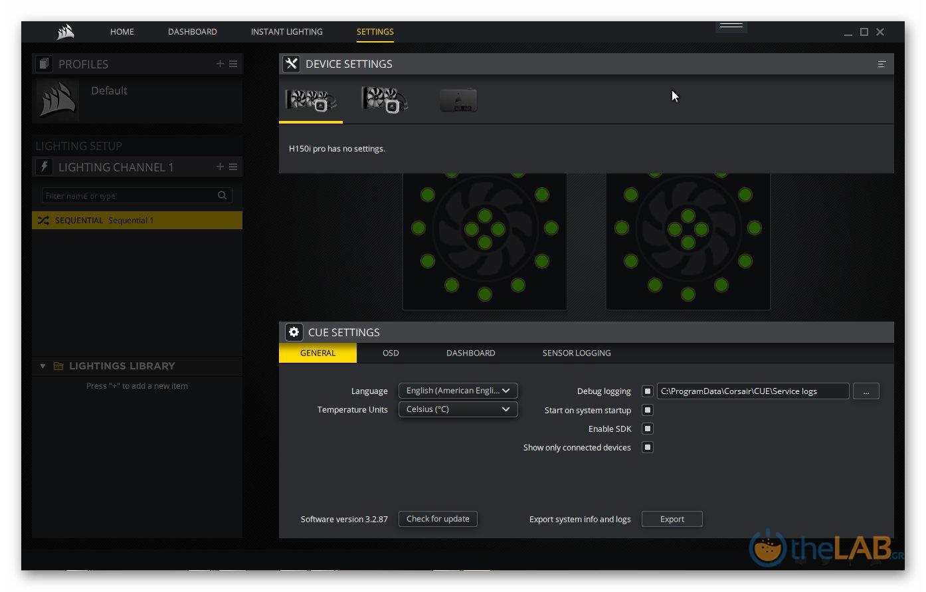Click the debug log path field
The height and width of the screenshot is (592, 926).
click(x=753, y=391)
